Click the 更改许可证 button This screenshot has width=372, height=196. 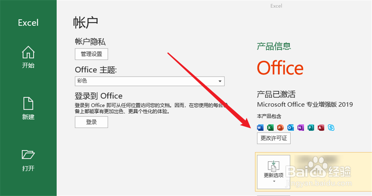coord(274,138)
